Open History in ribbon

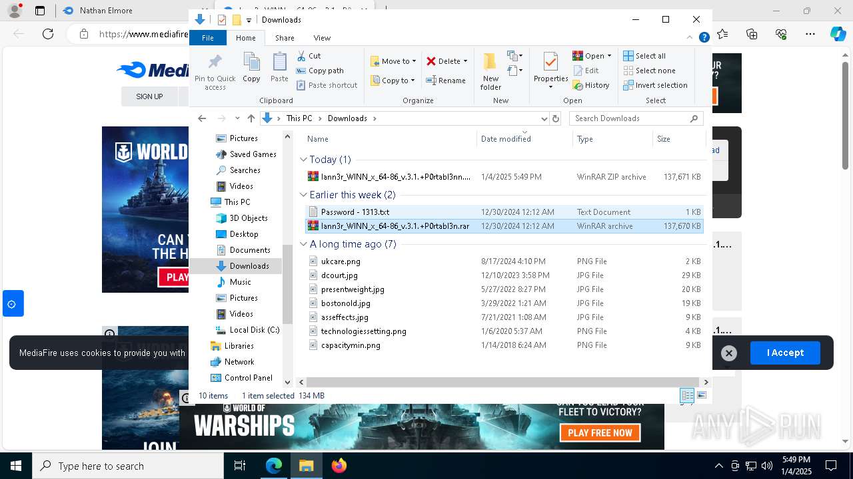click(x=591, y=85)
